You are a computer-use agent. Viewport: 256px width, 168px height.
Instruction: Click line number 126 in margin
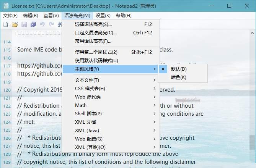point(7,138)
